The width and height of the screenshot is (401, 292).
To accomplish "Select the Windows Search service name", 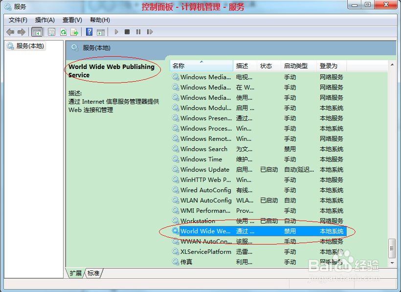I will point(204,149).
